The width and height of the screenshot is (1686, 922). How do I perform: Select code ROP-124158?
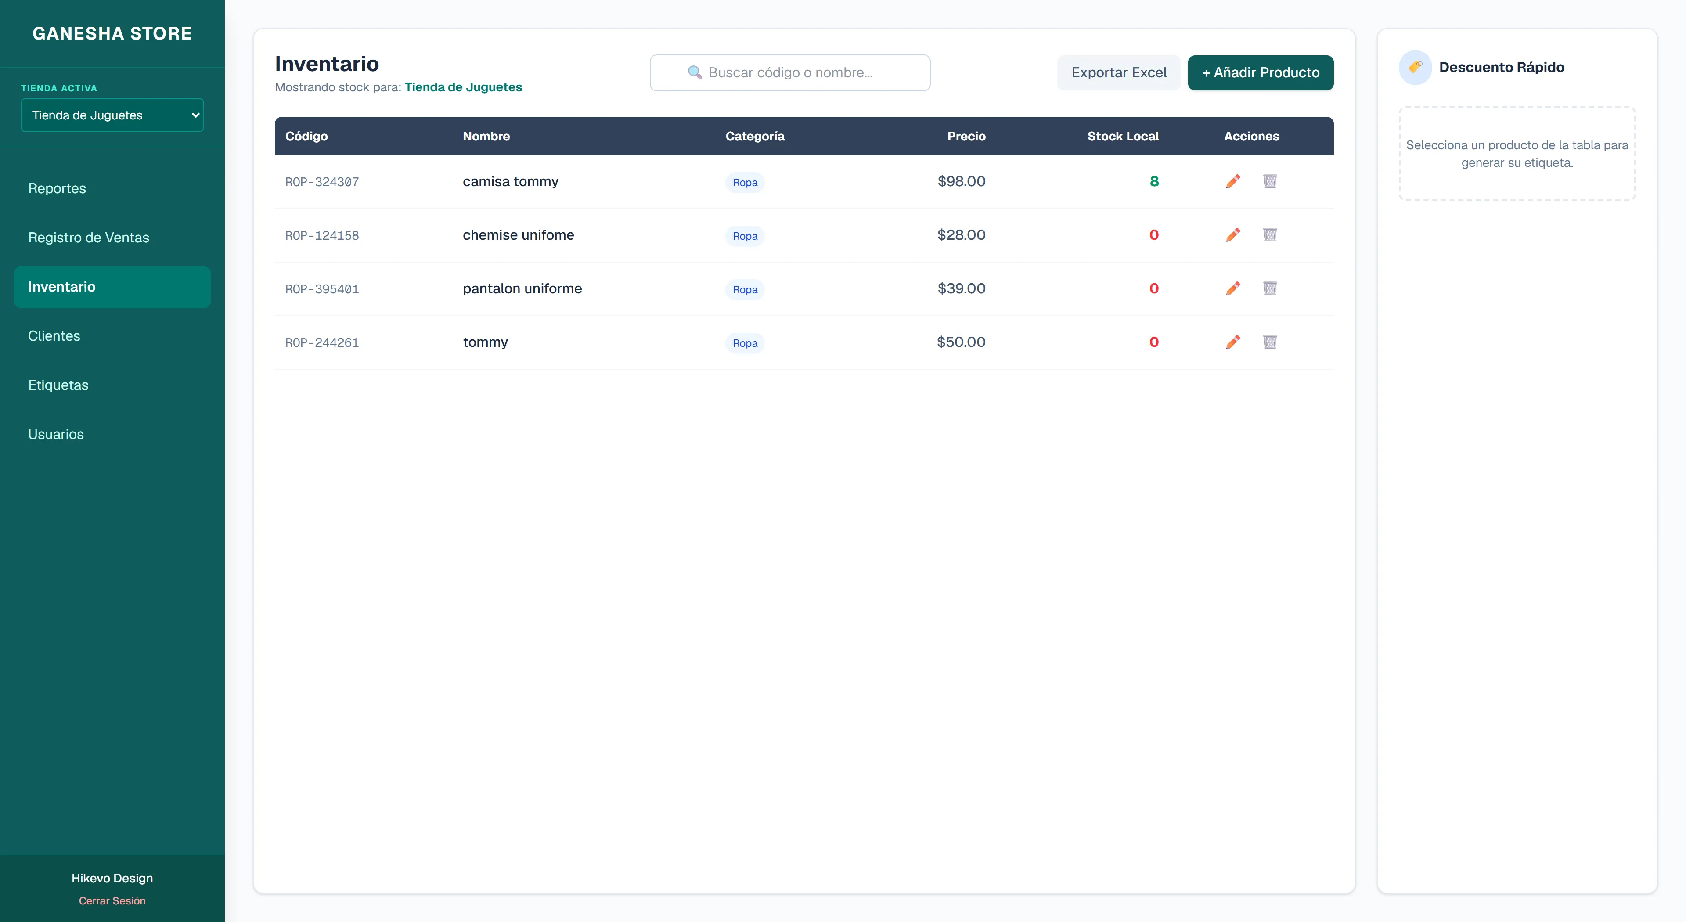pyautogui.click(x=322, y=236)
